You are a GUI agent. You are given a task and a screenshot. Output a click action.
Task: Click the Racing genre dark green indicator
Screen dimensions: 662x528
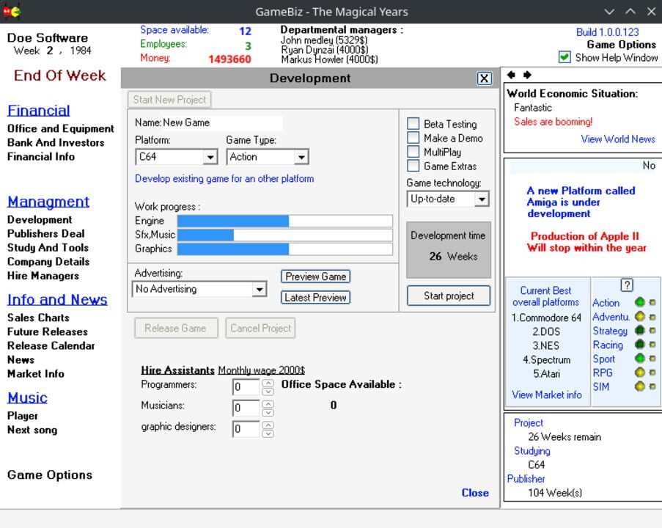click(x=639, y=345)
